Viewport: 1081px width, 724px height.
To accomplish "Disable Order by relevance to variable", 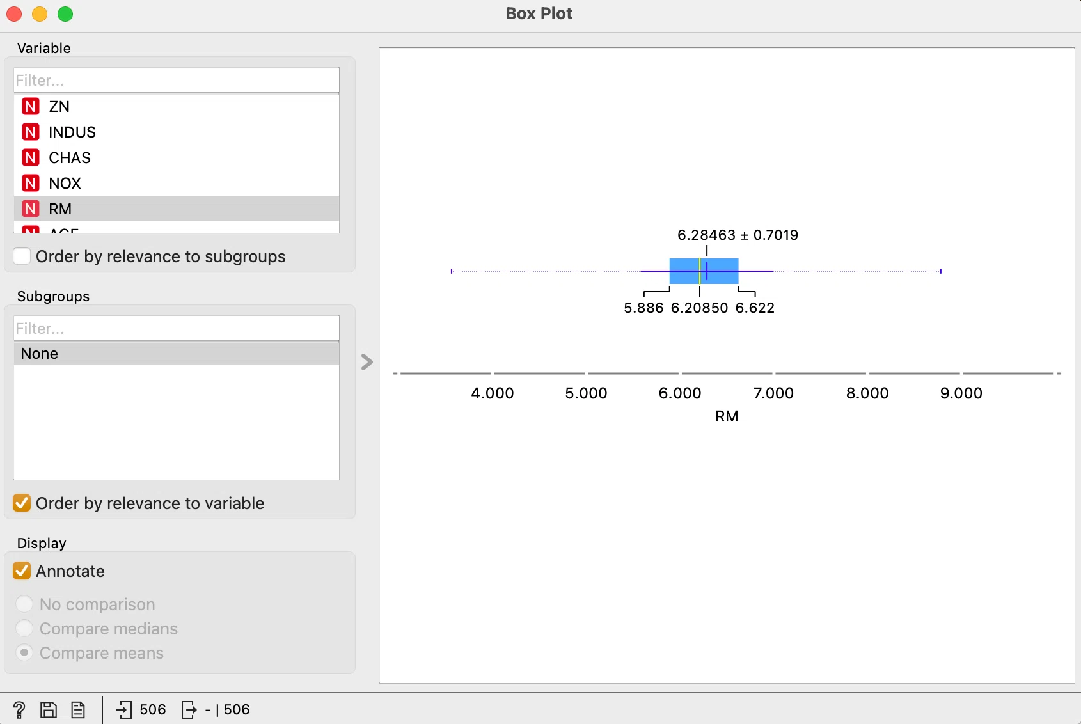I will [22, 503].
